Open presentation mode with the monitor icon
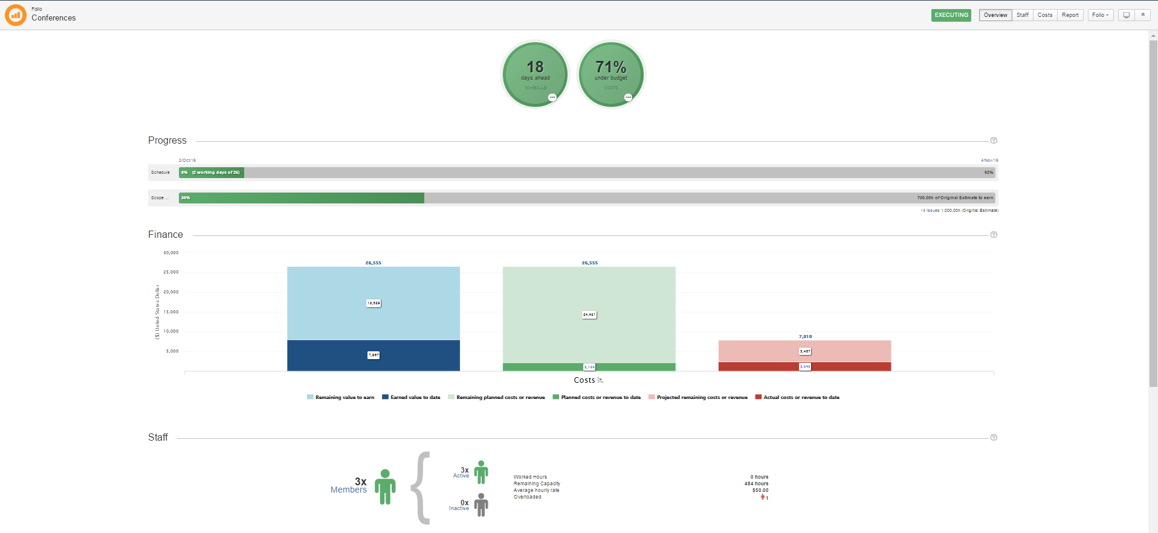The image size is (1158, 533). 1126,15
